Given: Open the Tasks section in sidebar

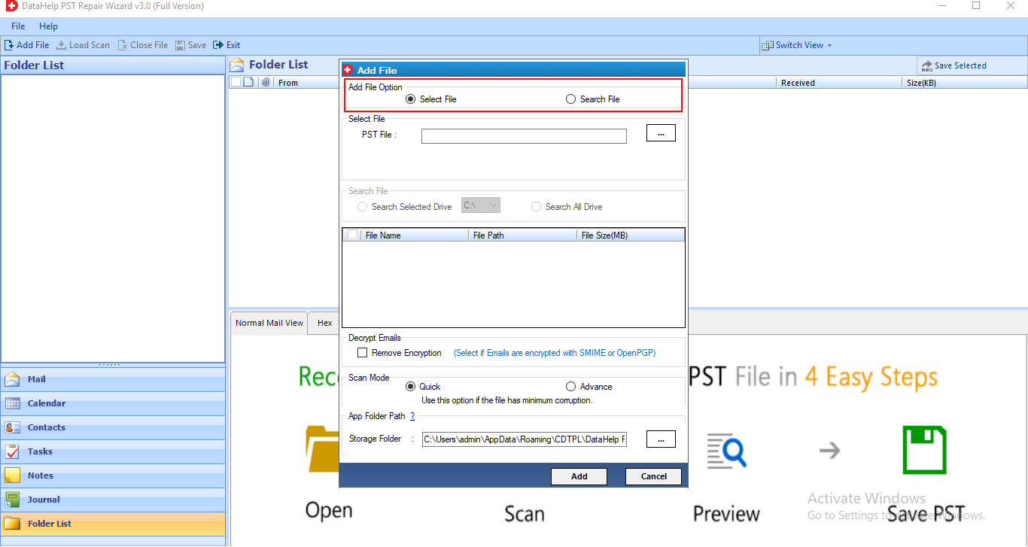Looking at the screenshot, I should pos(40,451).
